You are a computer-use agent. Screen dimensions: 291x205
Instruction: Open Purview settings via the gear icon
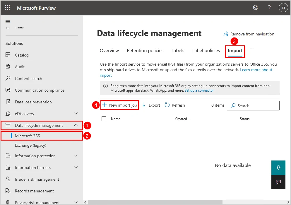(x=255, y=8)
